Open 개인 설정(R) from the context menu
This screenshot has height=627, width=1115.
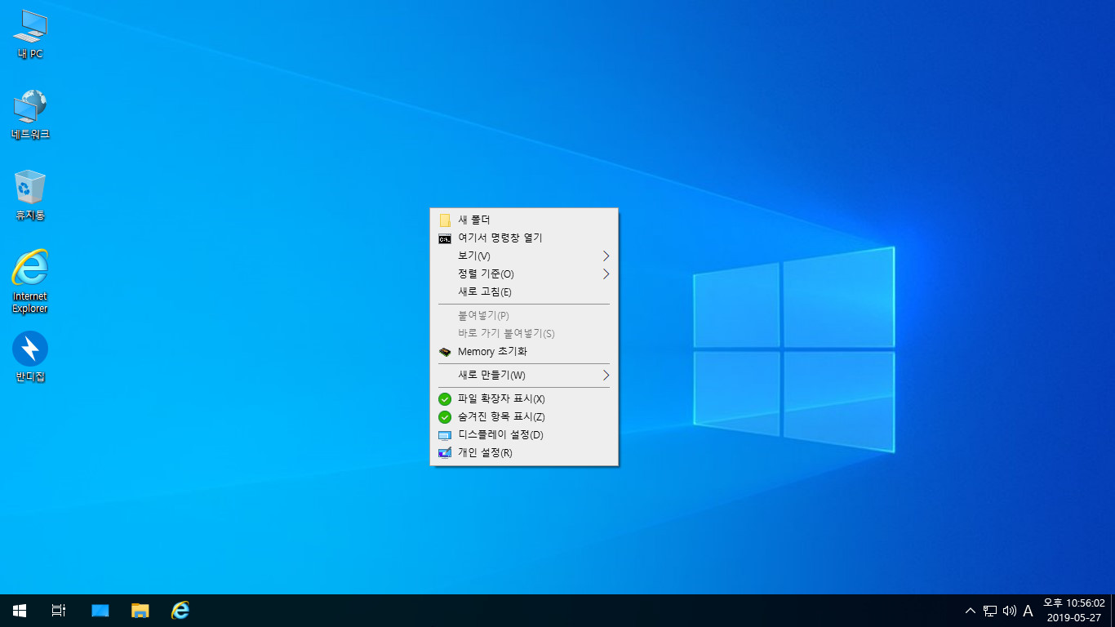click(524, 452)
